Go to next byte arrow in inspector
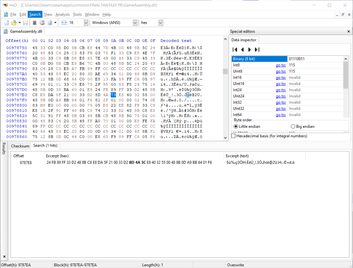This screenshot has height=268, width=353. (249, 49)
